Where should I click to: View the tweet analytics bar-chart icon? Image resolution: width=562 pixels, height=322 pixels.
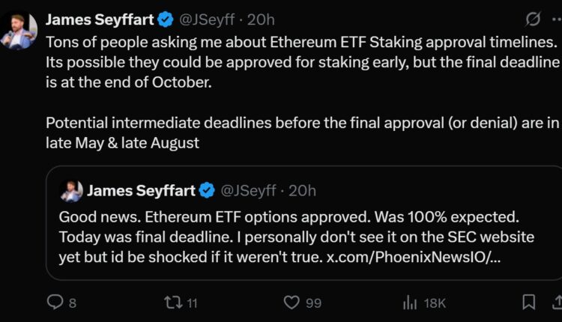(x=410, y=303)
